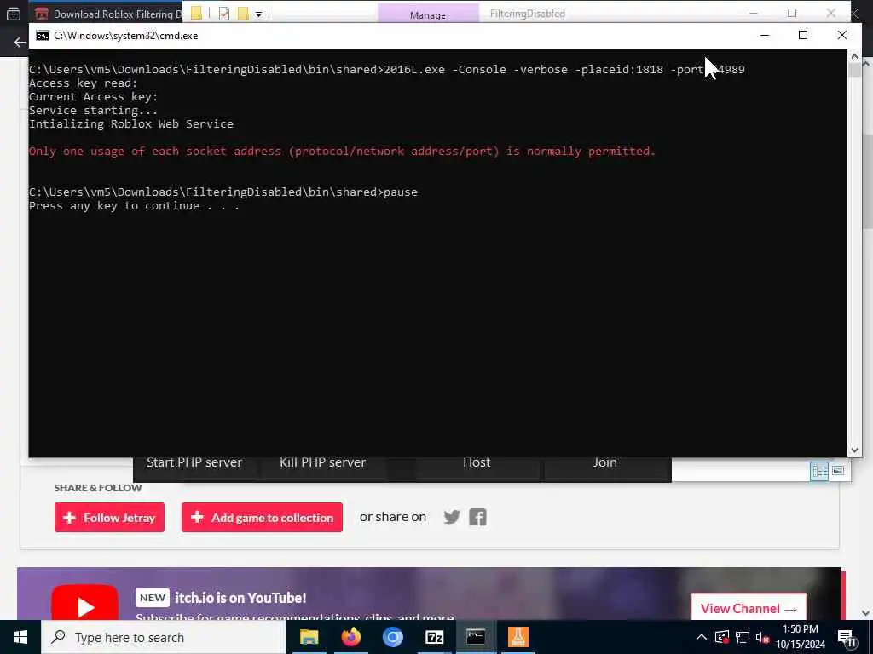This screenshot has width=873, height=654.
Task: Click the red socket address error line
Action: click(343, 152)
